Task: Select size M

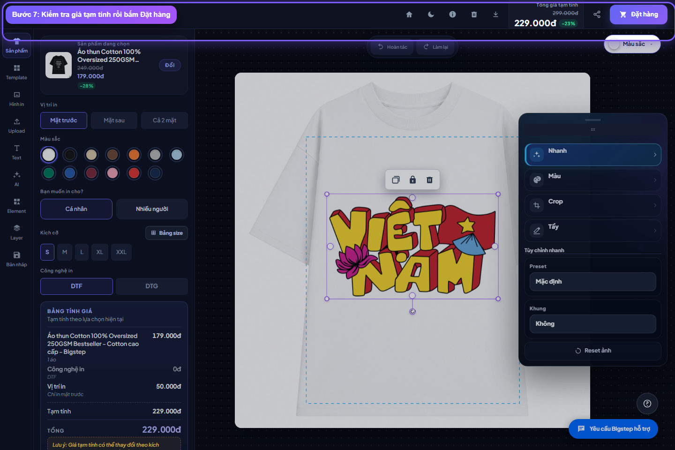Action: tap(65, 252)
